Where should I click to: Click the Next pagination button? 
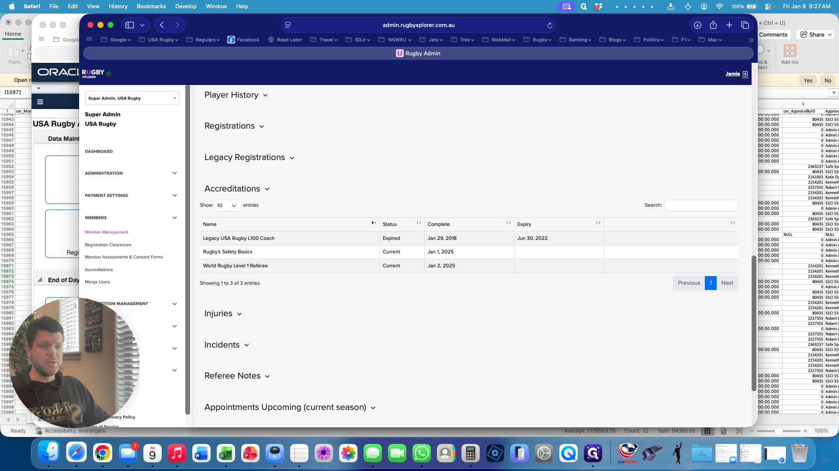coord(727,283)
